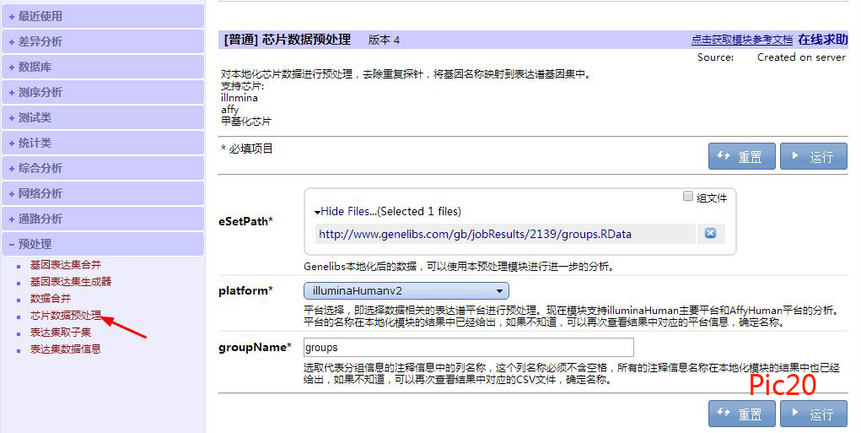Expand the 通路分析 category
Image resolution: width=861 pixels, height=433 pixels.
(x=40, y=219)
